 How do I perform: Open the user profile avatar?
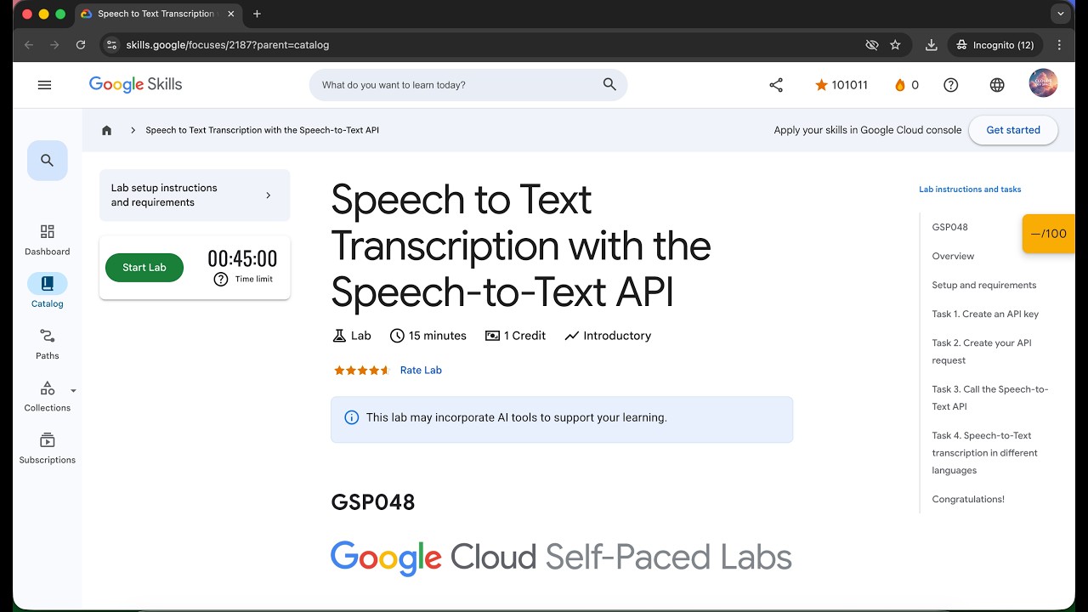click(1043, 83)
